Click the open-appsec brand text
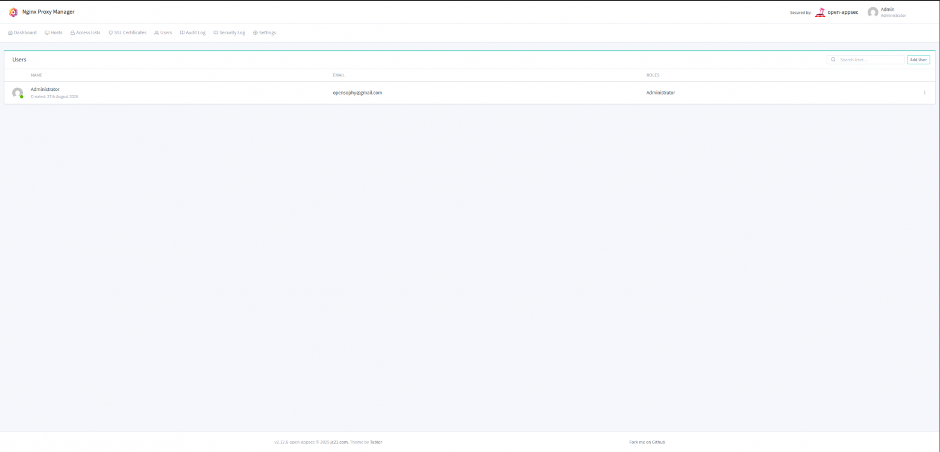This screenshot has height=452, width=940. coord(843,12)
